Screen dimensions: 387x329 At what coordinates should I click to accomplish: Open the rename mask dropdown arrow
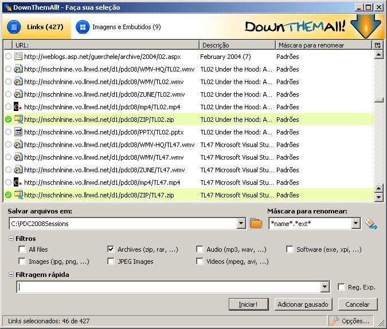[x=355, y=223]
